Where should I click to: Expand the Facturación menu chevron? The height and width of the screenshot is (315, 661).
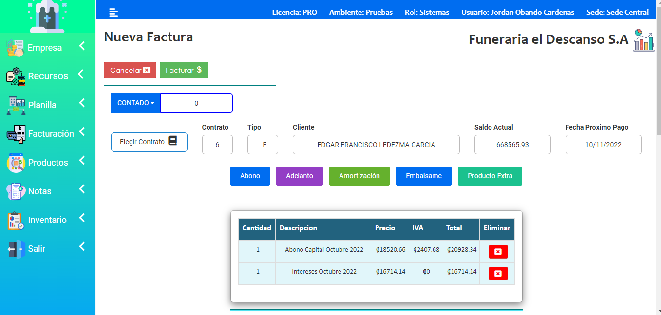click(x=82, y=132)
